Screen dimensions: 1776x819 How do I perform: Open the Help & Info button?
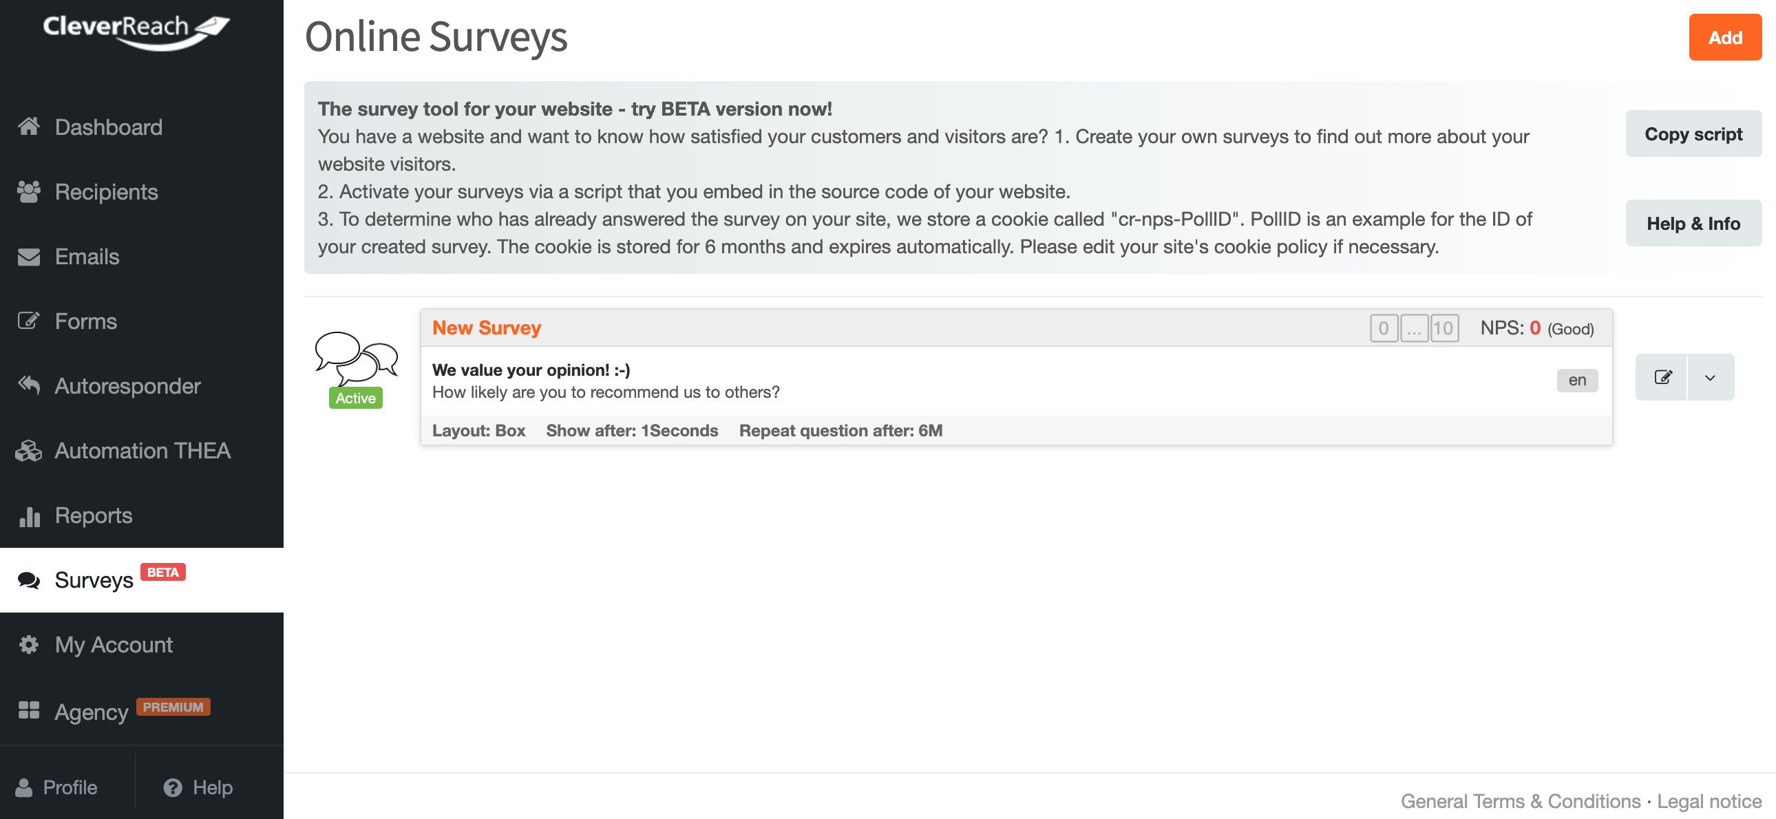1693,224
